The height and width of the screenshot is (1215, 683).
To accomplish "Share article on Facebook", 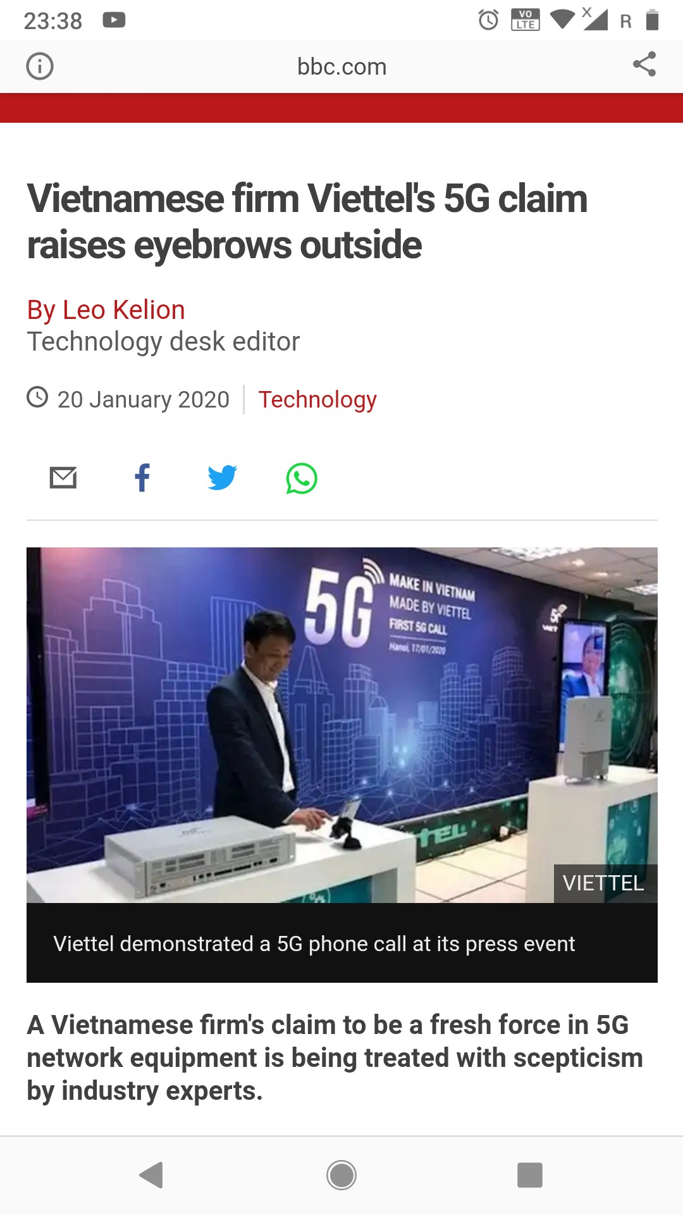I will coord(142,478).
